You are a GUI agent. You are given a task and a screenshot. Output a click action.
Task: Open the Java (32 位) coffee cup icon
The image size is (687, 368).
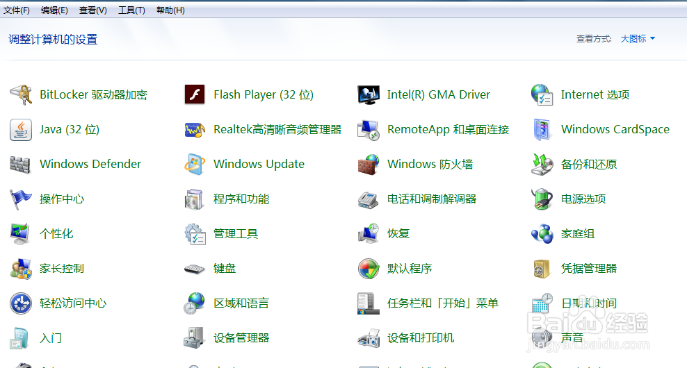coord(21,130)
